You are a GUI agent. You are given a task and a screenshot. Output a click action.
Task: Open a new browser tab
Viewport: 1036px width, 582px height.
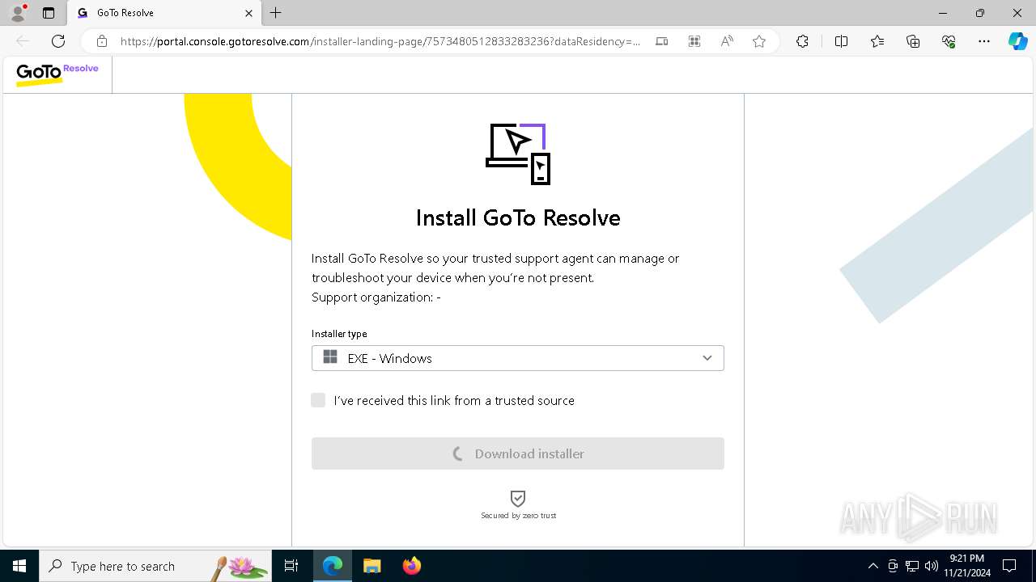pos(276,13)
